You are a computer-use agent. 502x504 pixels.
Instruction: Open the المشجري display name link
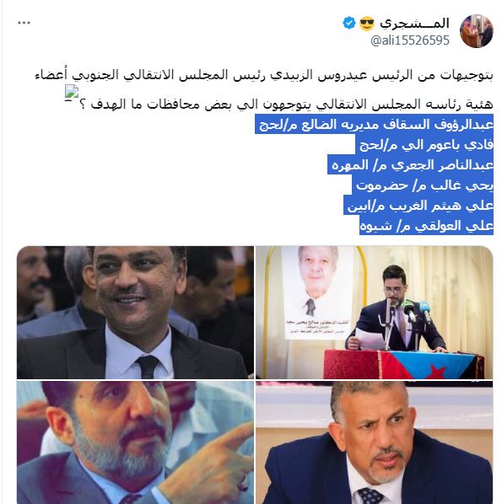414,23
